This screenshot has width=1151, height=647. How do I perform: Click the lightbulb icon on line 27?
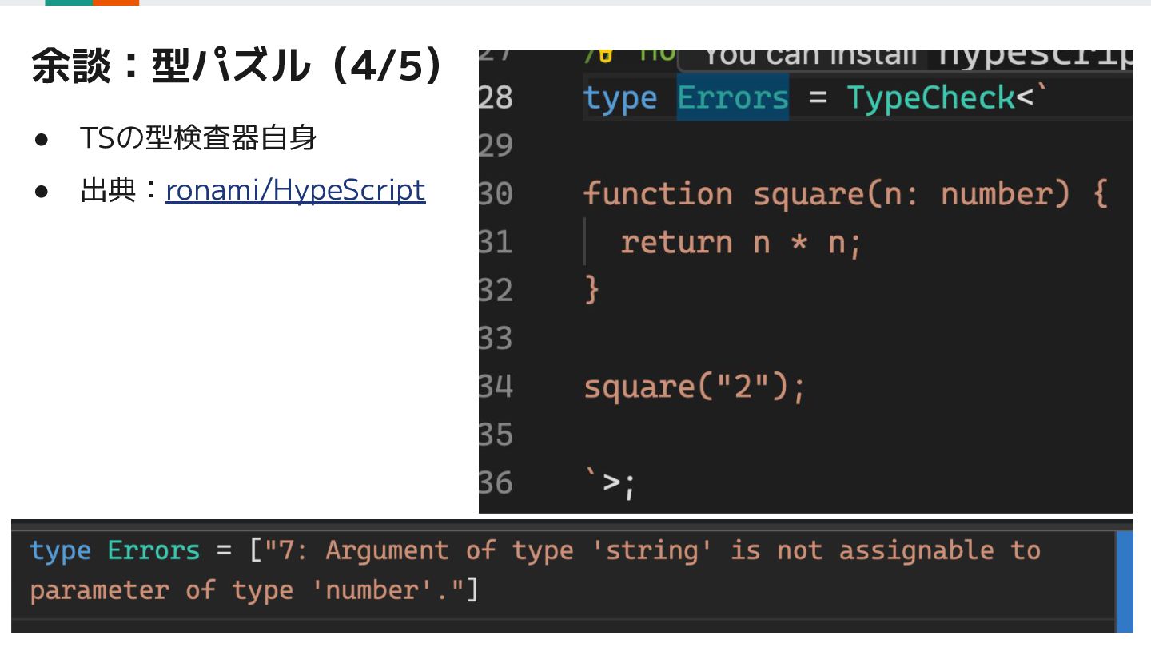603,54
